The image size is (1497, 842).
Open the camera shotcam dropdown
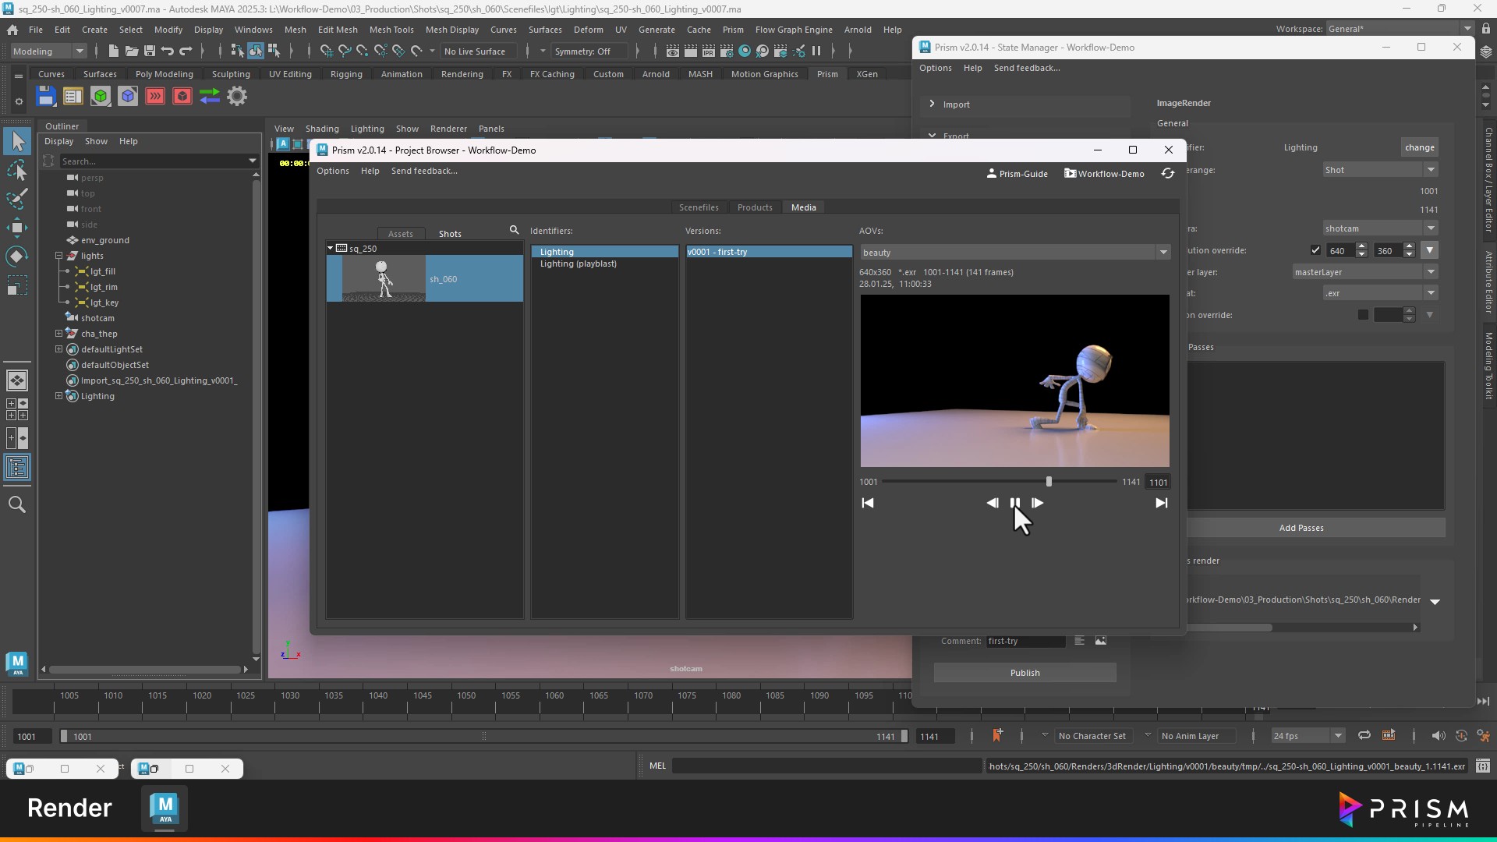click(x=1380, y=228)
